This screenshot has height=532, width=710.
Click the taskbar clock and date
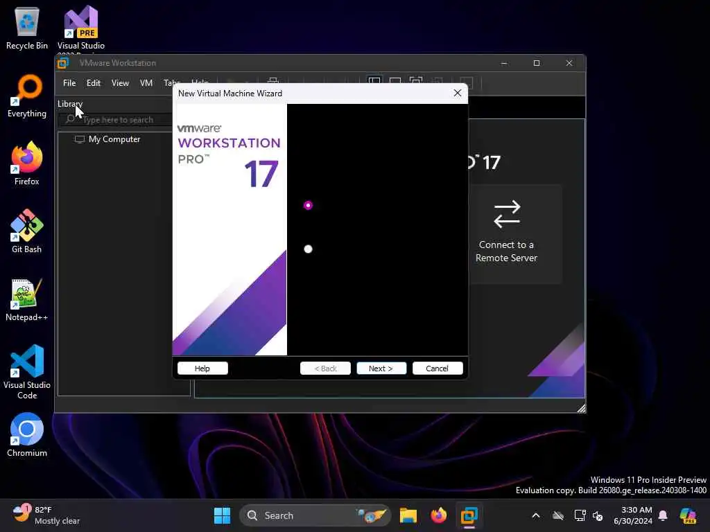pos(632,515)
